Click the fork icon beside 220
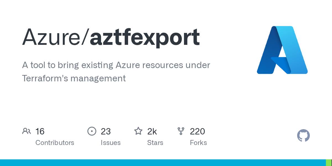 (x=181, y=131)
